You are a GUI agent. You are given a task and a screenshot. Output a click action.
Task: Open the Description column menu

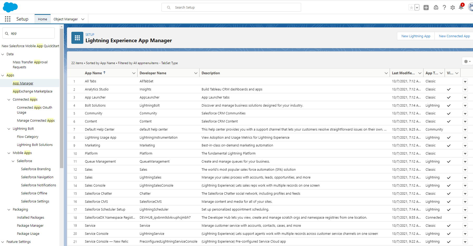386,73
